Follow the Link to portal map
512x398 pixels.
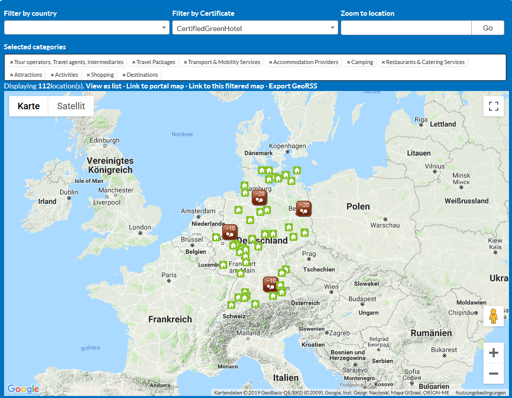[155, 86]
